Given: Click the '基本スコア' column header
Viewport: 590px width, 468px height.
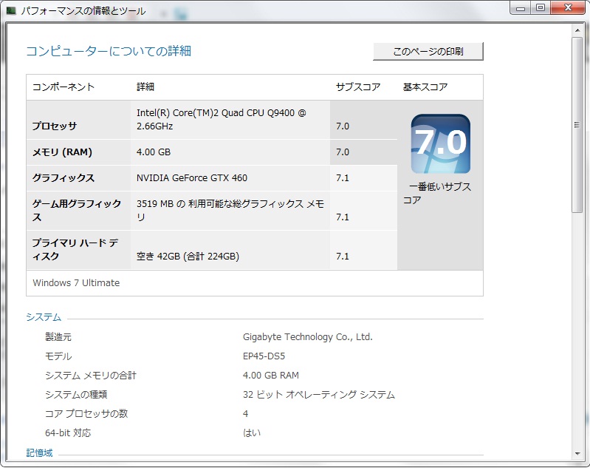Looking at the screenshot, I should pyautogui.click(x=425, y=87).
